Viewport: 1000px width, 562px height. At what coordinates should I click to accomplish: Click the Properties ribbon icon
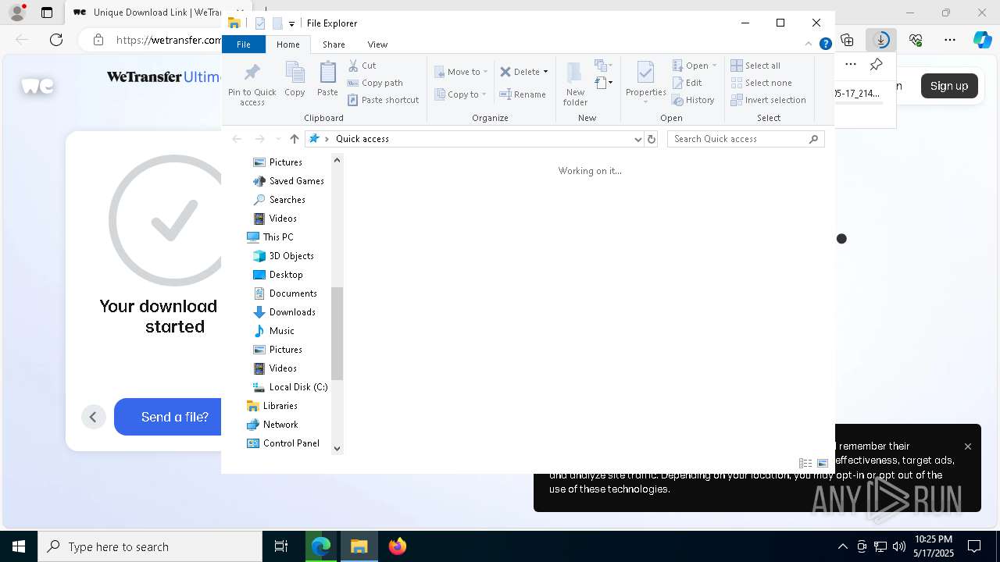(645, 83)
